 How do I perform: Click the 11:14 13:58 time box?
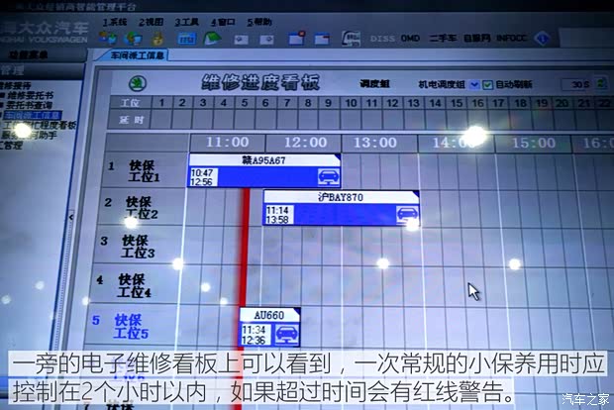click(x=278, y=215)
